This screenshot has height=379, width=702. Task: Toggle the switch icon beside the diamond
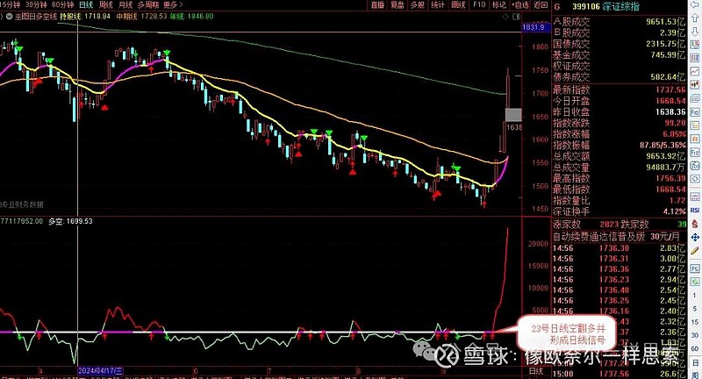(516, 17)
